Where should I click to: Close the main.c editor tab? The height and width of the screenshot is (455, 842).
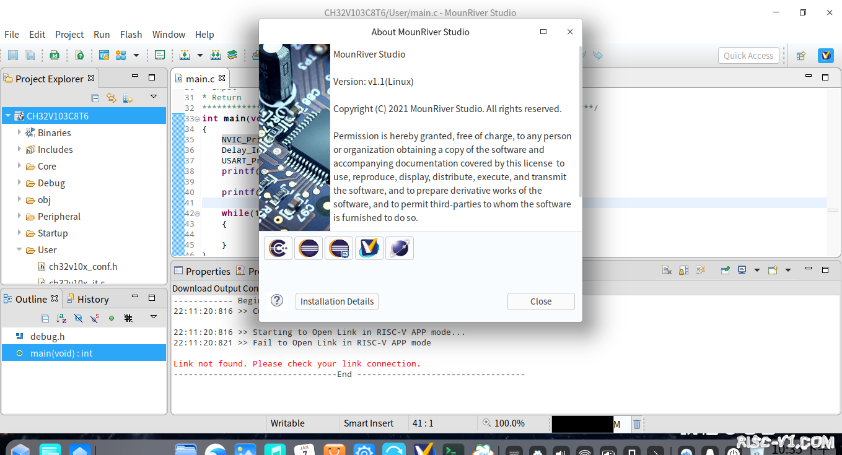222,78
